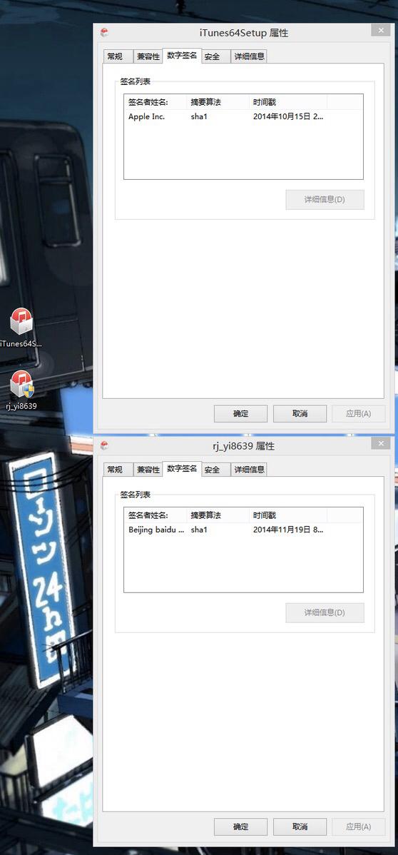This screenshot has height=855, width=398.
Task: Select the Apple Inc. signature row
Action: tap(243, 116)
